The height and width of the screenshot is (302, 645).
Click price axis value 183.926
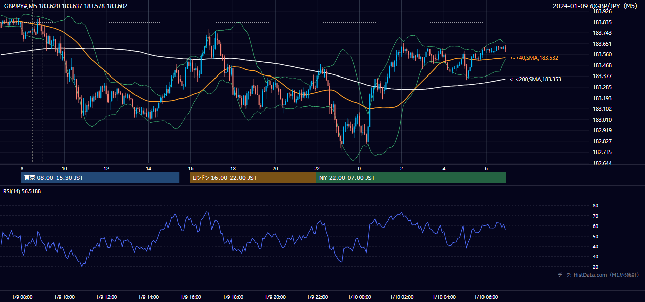[602, 11]
